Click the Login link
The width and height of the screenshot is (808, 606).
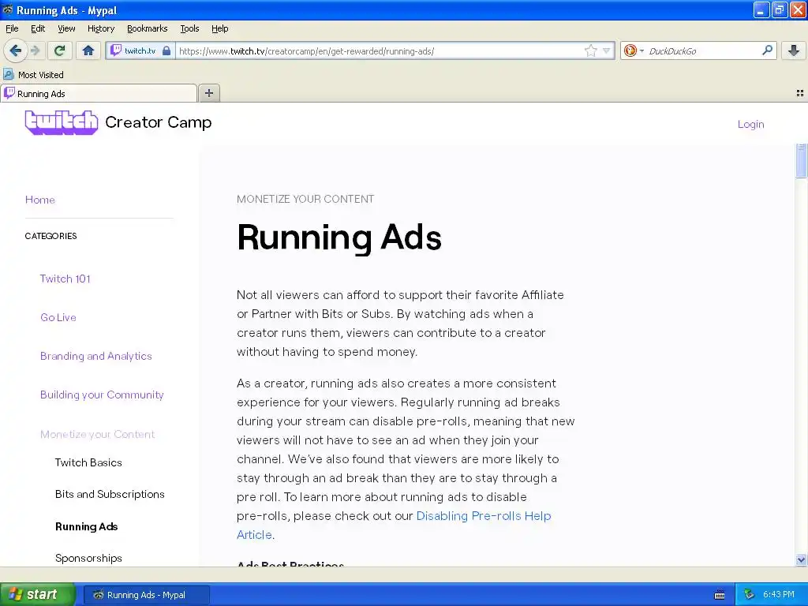pyautogui.click(x=750, y=124)
